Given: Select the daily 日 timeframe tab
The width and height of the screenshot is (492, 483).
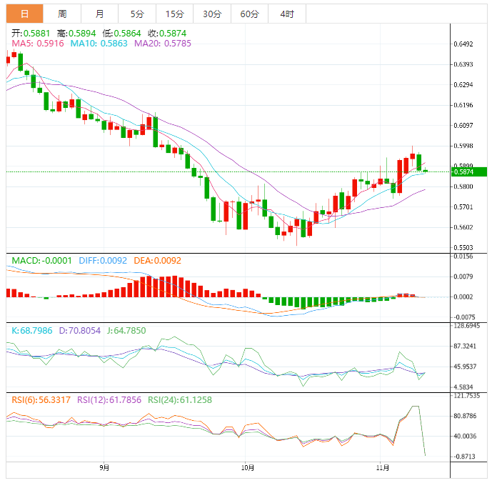Looking at the screenshot, I should [x=24, y=14].
